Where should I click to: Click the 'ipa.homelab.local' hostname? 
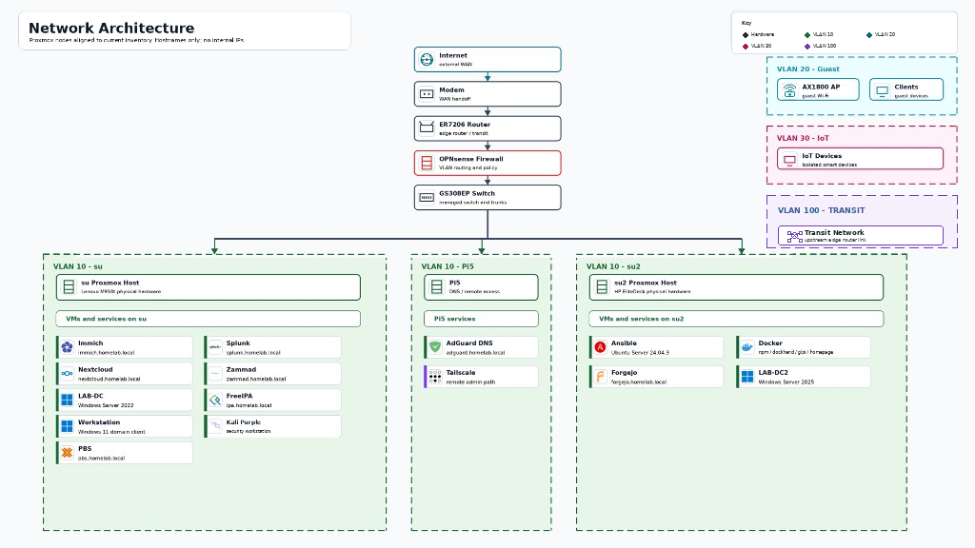[x=249, y=405]
